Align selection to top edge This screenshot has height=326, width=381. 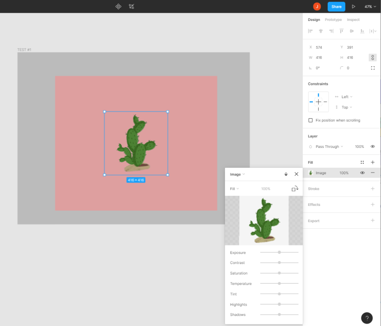click(x=341, y=31)
